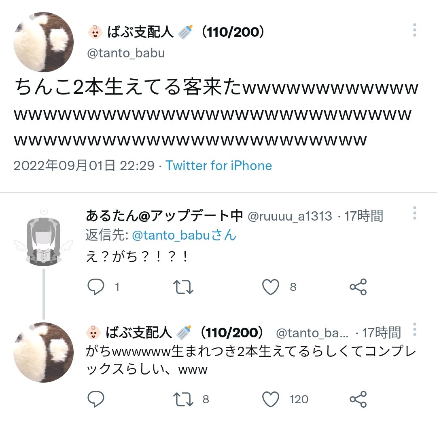Open the three-dot menu on the bottom reply
Screen dimensions: 437x421
pos(414,329)
